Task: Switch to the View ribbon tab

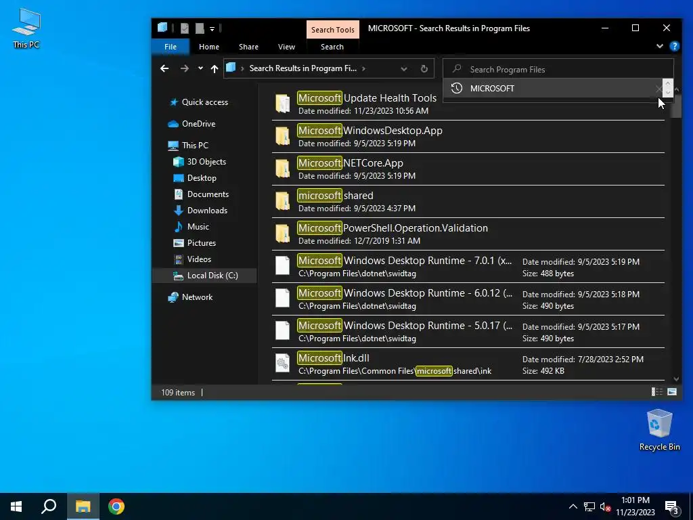Action: point(286,47)
